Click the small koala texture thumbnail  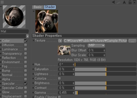point(64,50)
